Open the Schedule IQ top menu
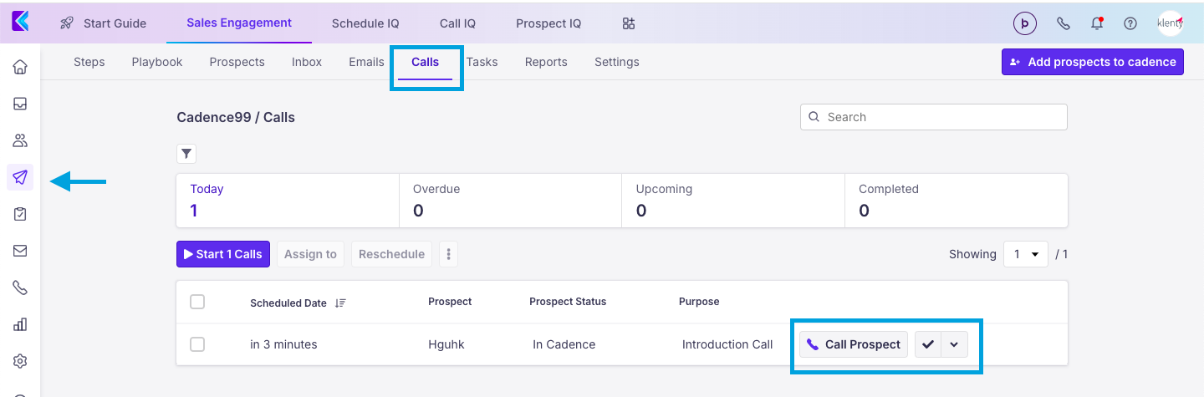This screenshot has height=397, width=1204. pos(365,23)
